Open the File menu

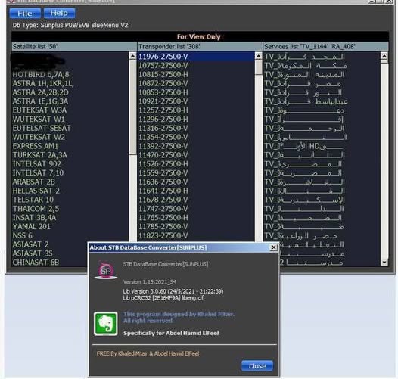tap(25, 13)
